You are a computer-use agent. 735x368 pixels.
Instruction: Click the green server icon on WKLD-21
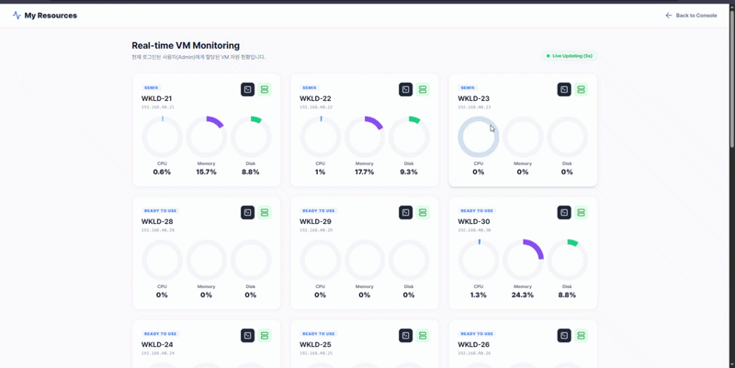click(265, 89)
